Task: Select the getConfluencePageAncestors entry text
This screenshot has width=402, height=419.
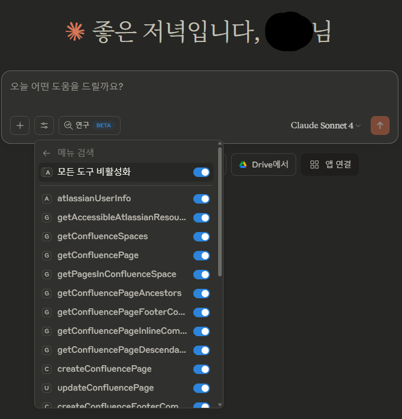Action: (x=119, y=294)
